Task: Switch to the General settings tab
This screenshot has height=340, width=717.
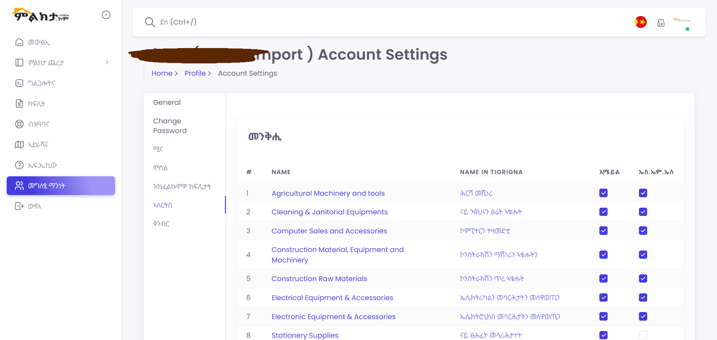Action: [x=167, y=103]
